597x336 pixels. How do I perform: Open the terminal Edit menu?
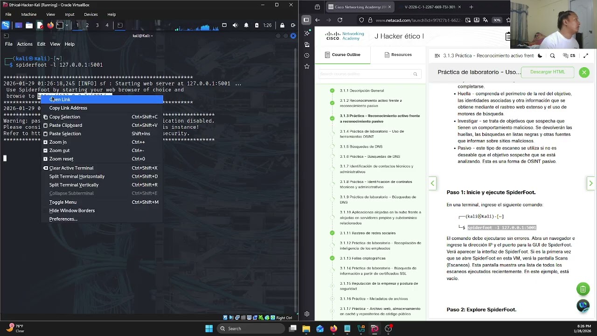41,44
